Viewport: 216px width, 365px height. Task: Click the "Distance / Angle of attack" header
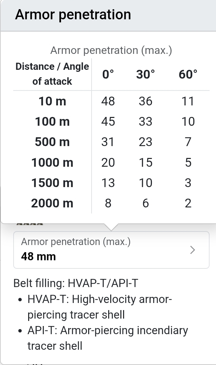52,74
